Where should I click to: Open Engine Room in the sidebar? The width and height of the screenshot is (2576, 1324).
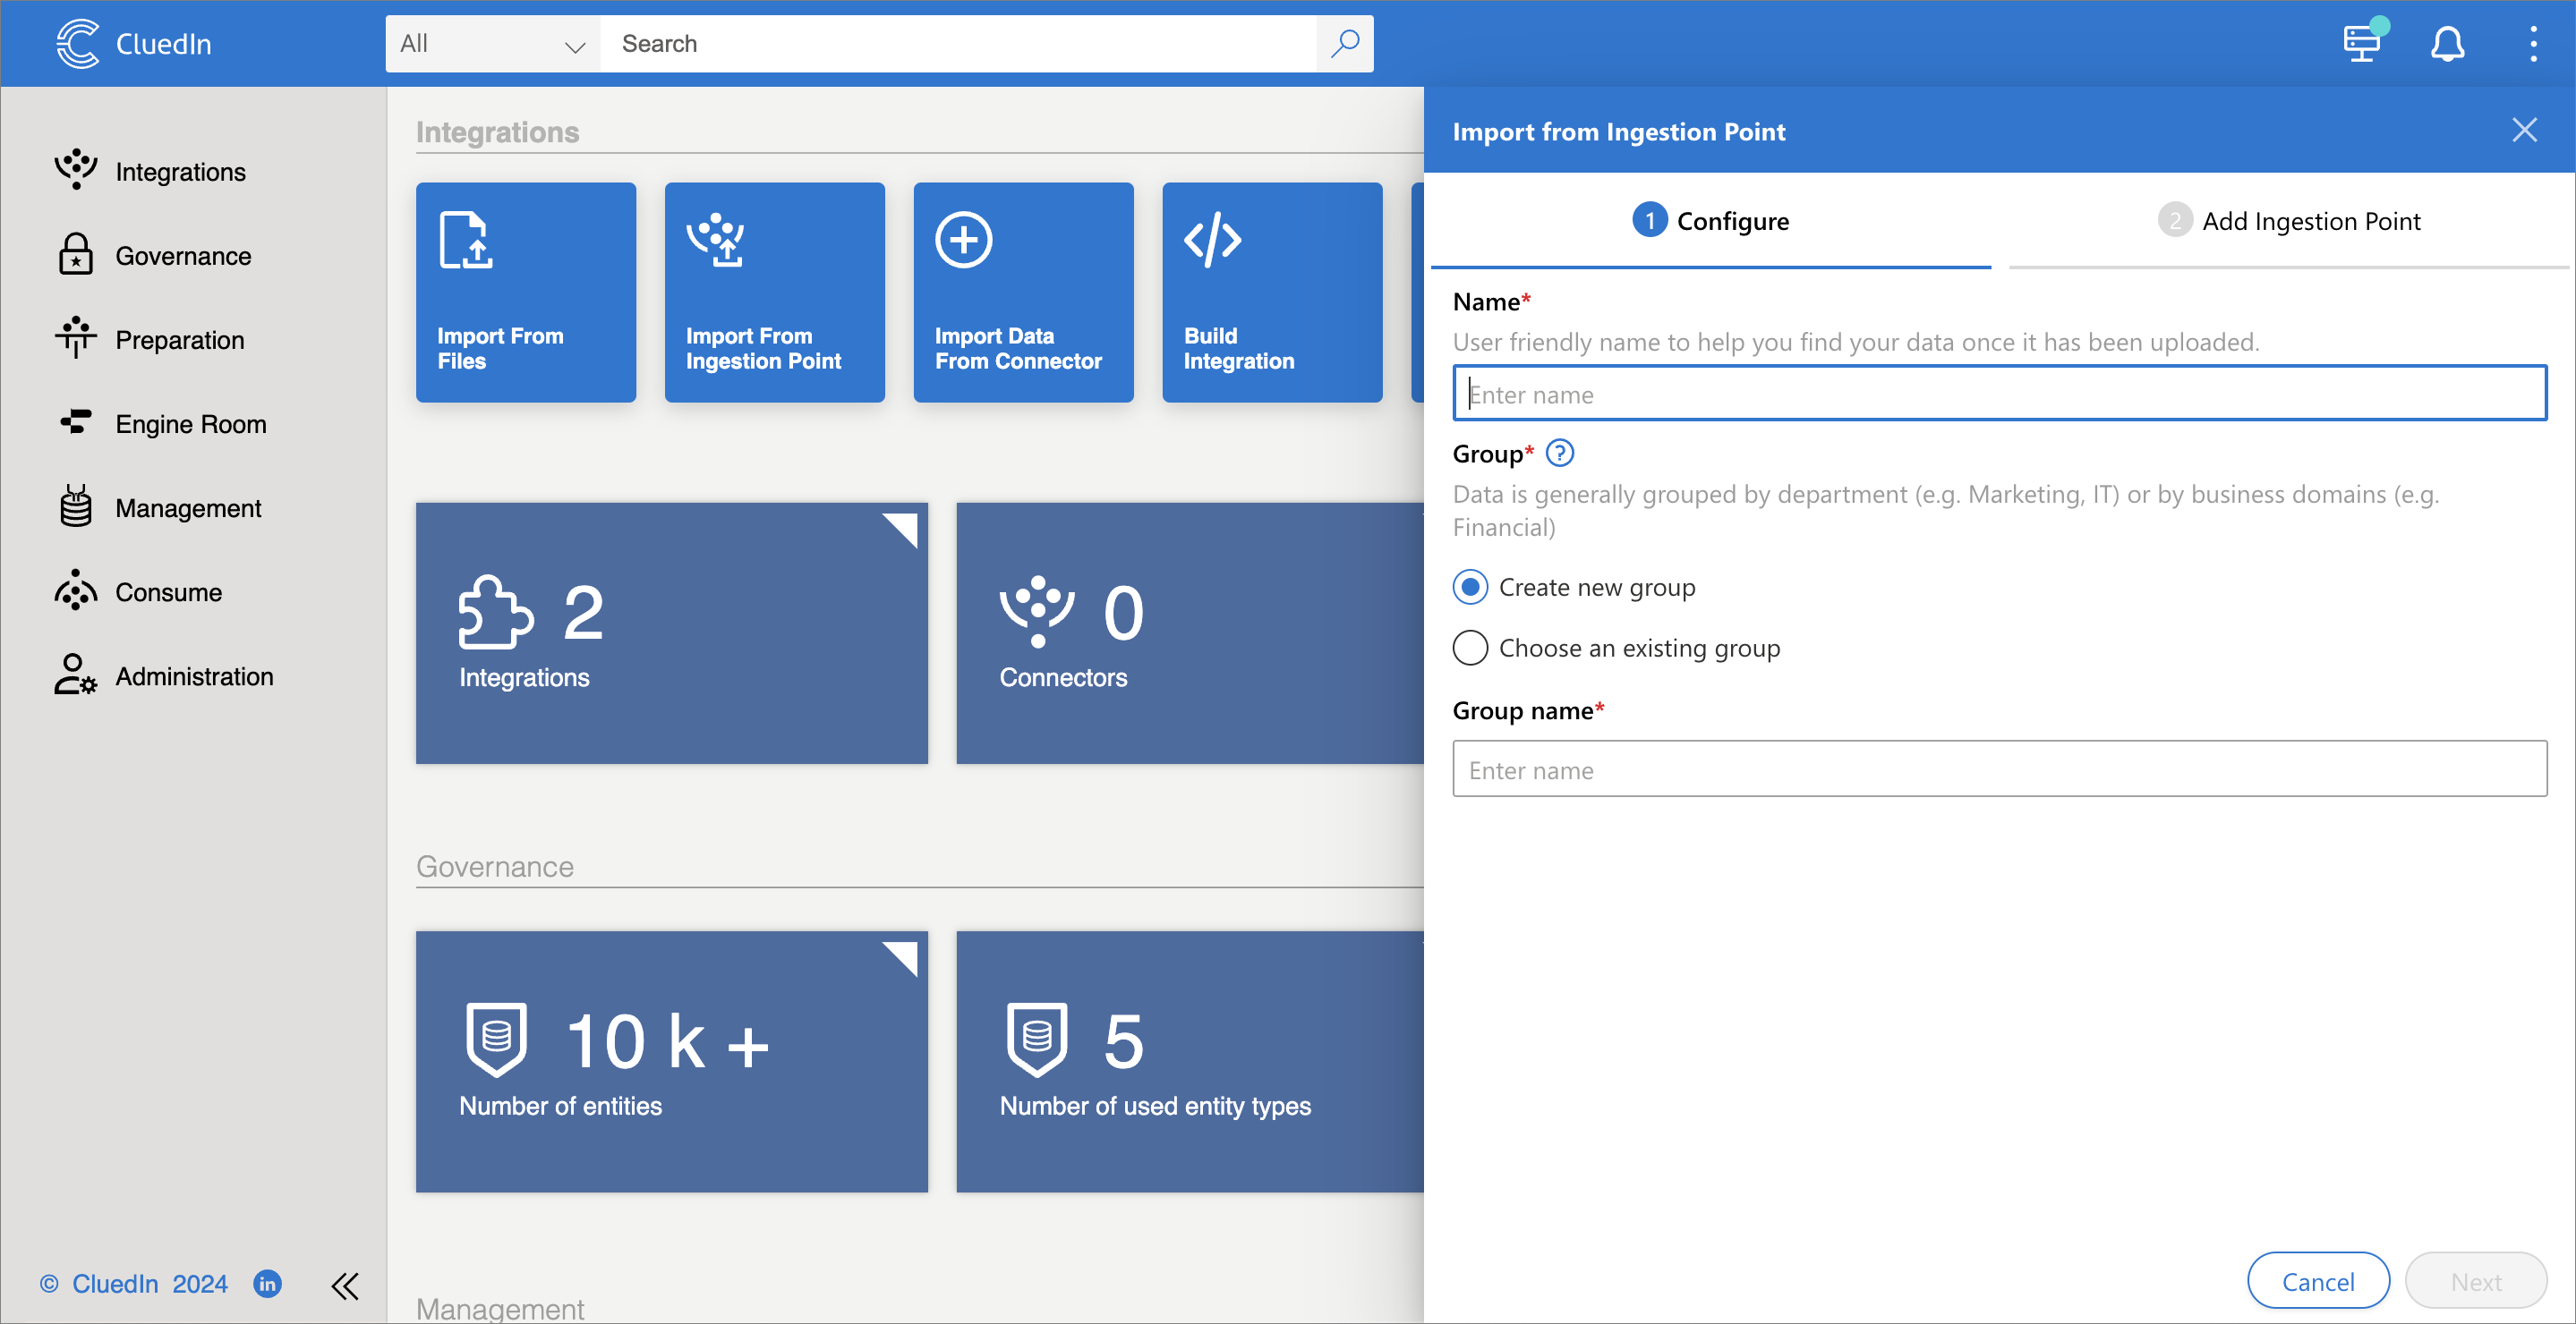(x=190, y=424)
